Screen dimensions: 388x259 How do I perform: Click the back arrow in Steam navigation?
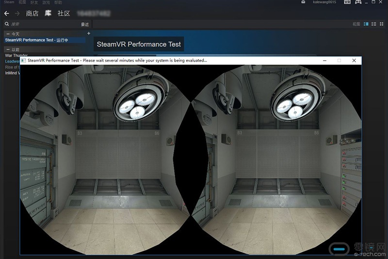[x=6, y=14]
